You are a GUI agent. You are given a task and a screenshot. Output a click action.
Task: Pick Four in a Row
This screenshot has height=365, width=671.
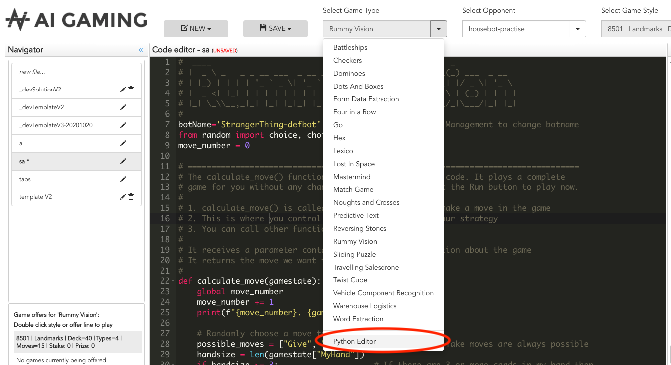pos(383,112)
